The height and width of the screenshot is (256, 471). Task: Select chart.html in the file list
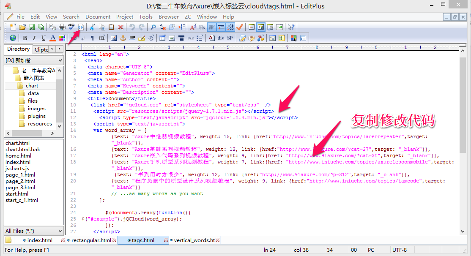[x=17, y=143]
